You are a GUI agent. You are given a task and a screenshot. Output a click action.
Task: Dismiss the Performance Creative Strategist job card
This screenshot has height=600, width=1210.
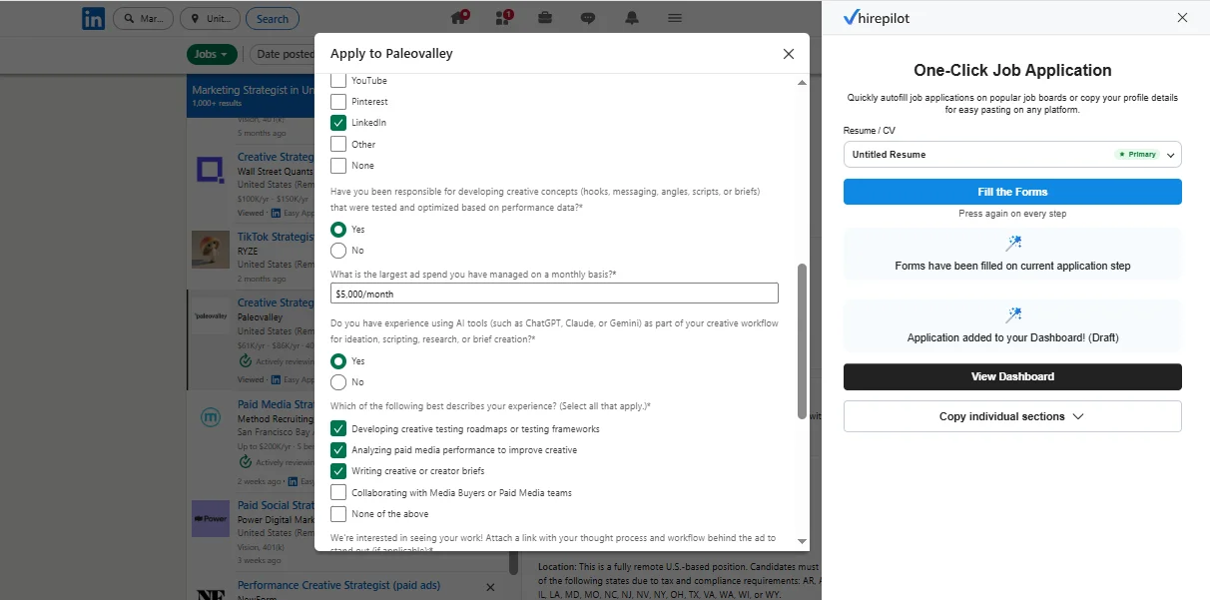[489, 587]
